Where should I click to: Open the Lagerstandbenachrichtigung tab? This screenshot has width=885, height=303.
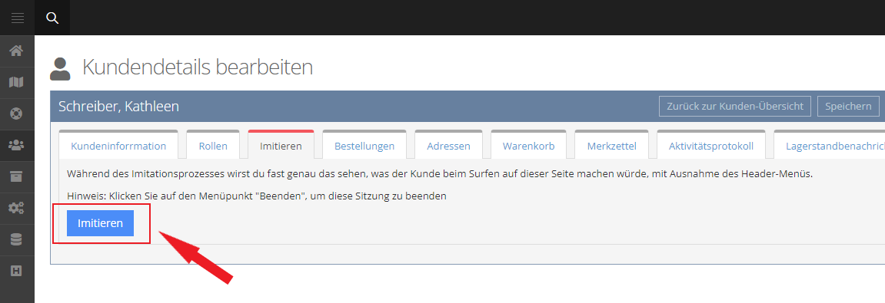click(x=829, y=145)
